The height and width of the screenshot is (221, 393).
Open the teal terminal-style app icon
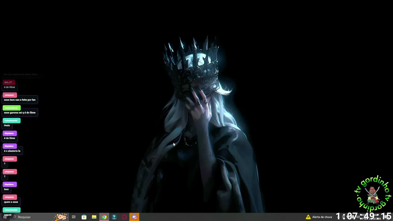(x=114, y=217)
